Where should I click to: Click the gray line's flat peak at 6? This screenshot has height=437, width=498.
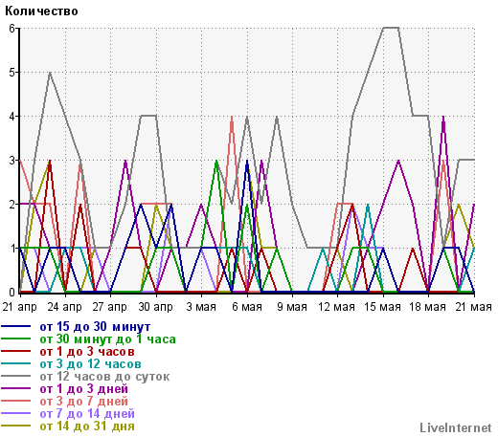coord(391,28)
